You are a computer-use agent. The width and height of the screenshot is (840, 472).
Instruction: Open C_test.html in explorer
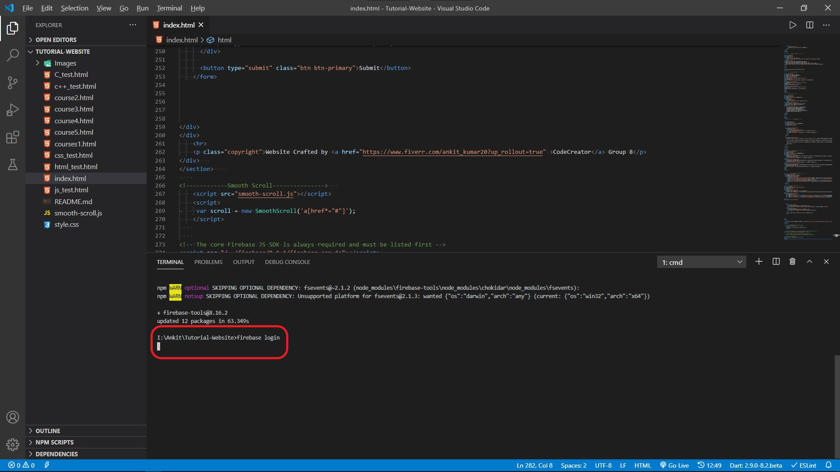point(86,75)
